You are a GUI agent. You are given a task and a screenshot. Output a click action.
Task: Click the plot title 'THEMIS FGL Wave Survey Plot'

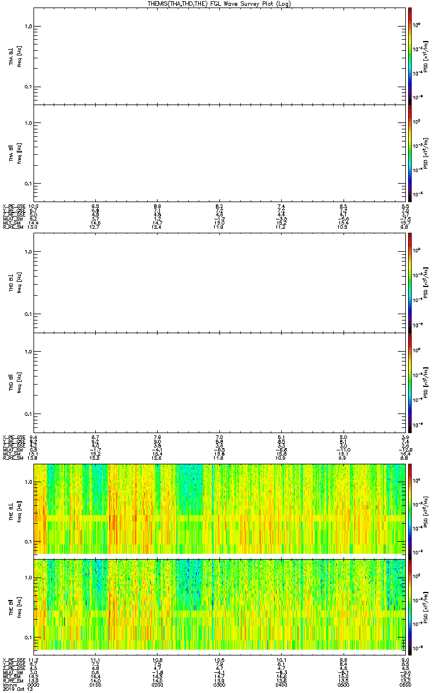pos(219,3)
